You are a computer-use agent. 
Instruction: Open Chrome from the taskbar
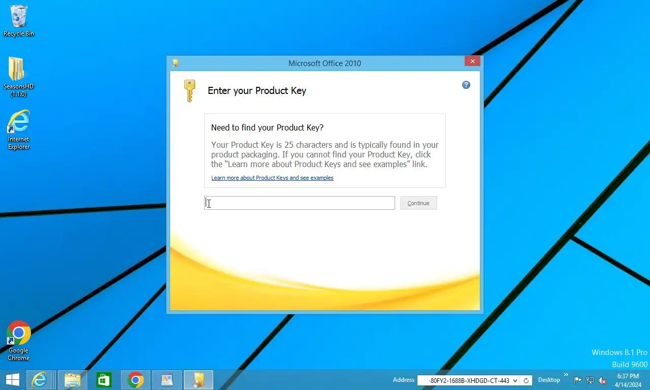[x=136, y=380]
